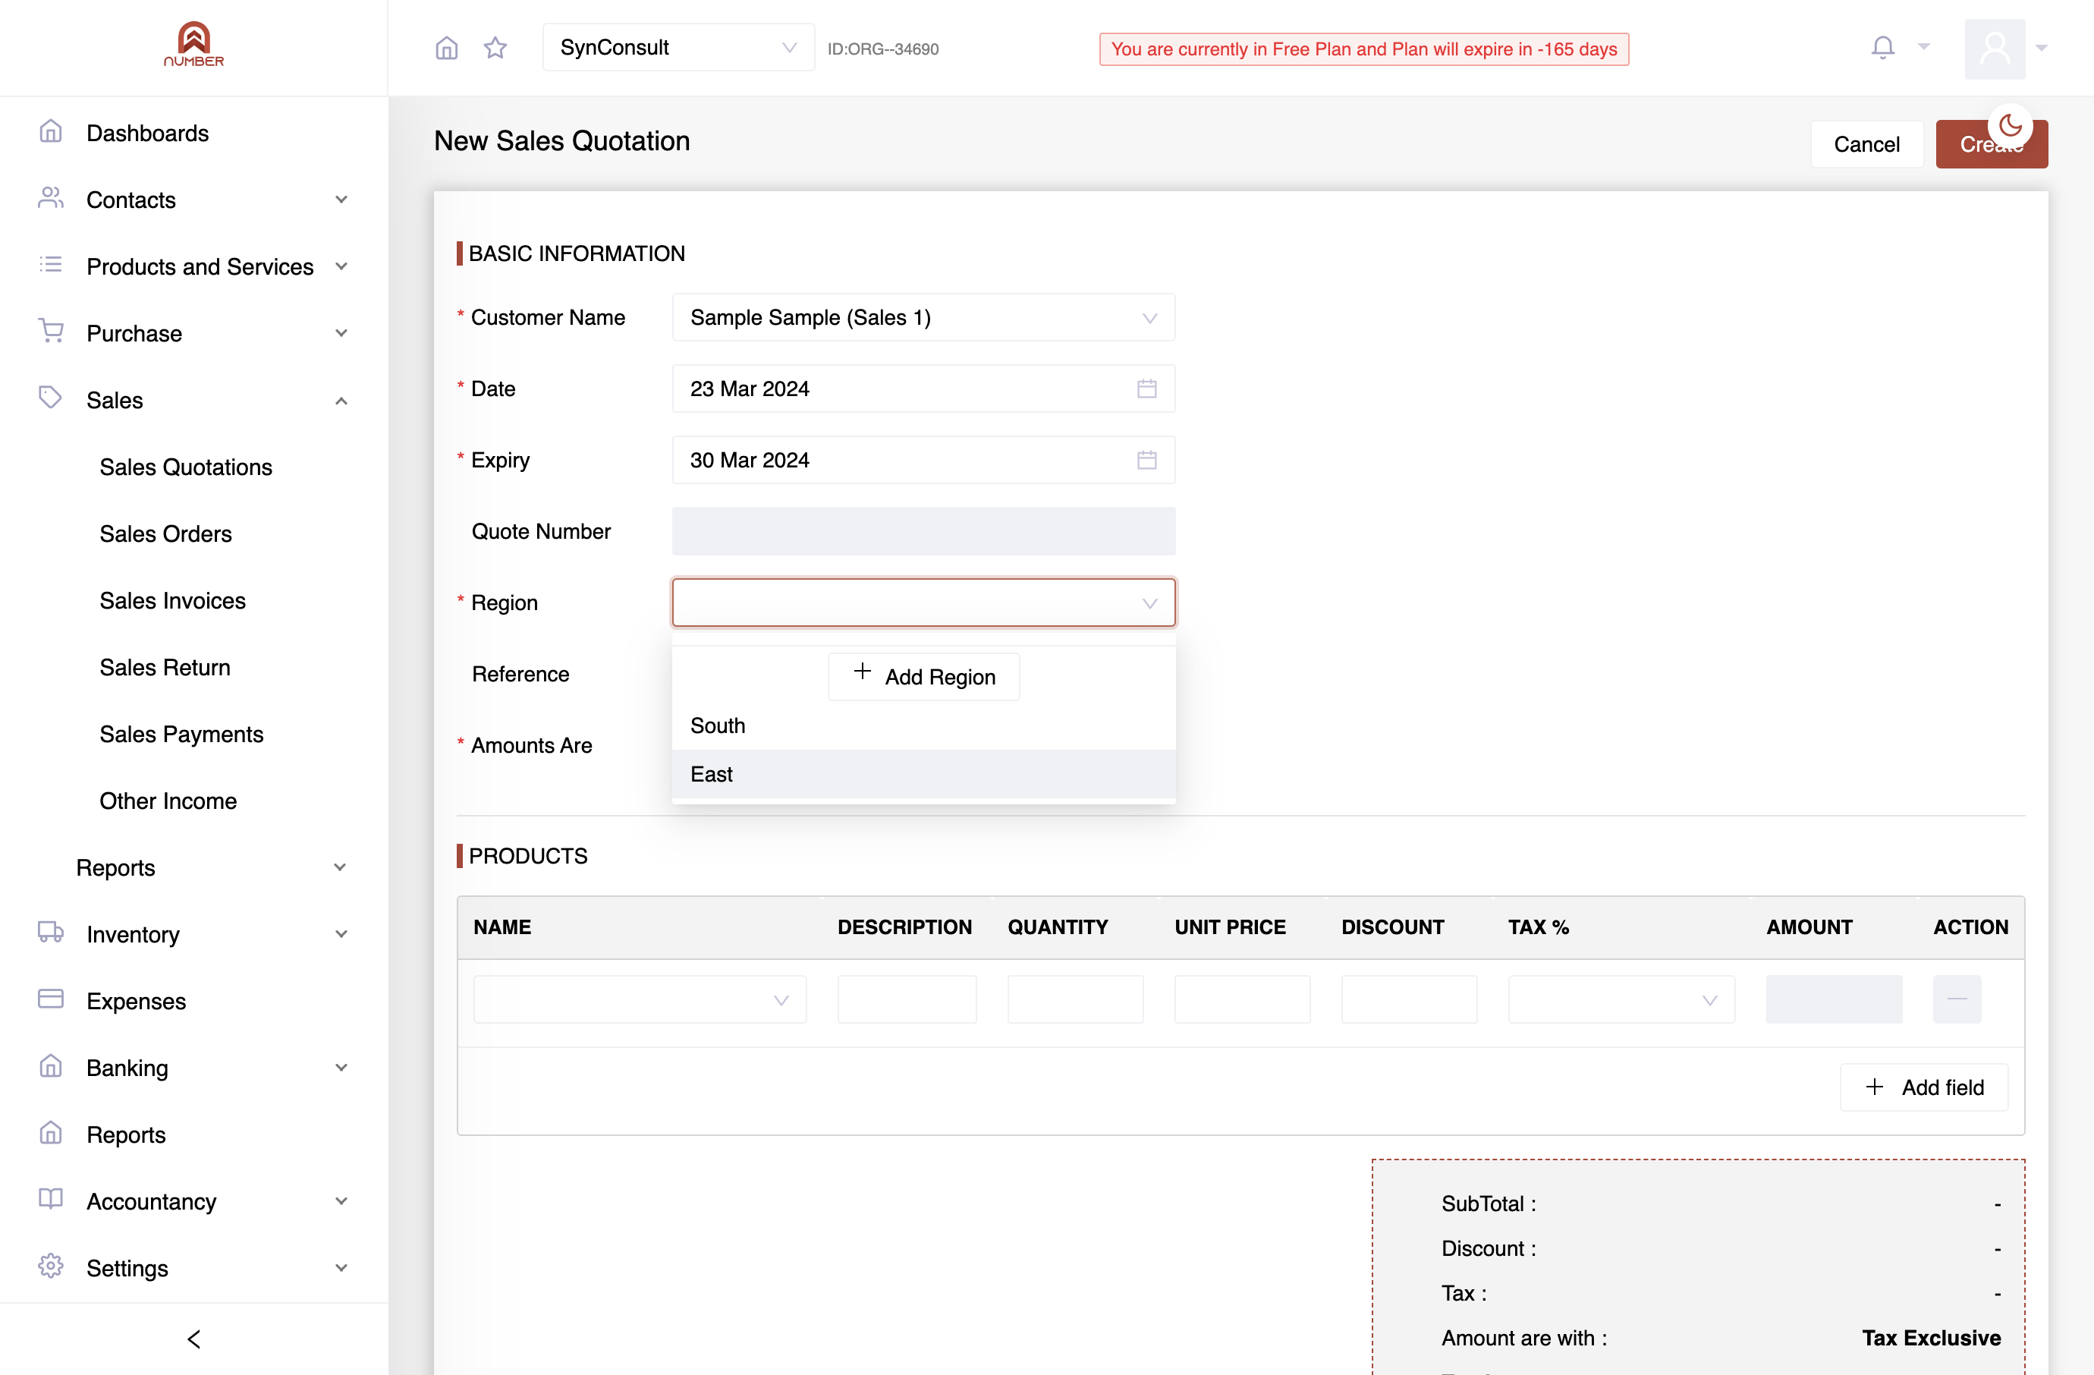Click the Contacts people icon
Viewport: 2094px width, 1375px height.
(51, 198)
